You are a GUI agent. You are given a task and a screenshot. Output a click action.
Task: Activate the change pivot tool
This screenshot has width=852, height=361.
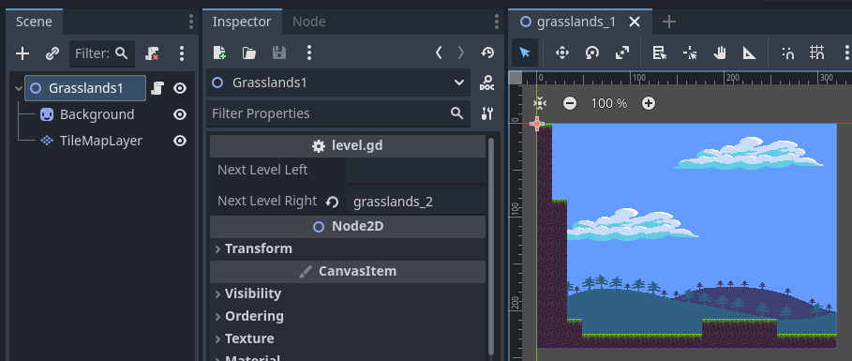tap(690, 53)
